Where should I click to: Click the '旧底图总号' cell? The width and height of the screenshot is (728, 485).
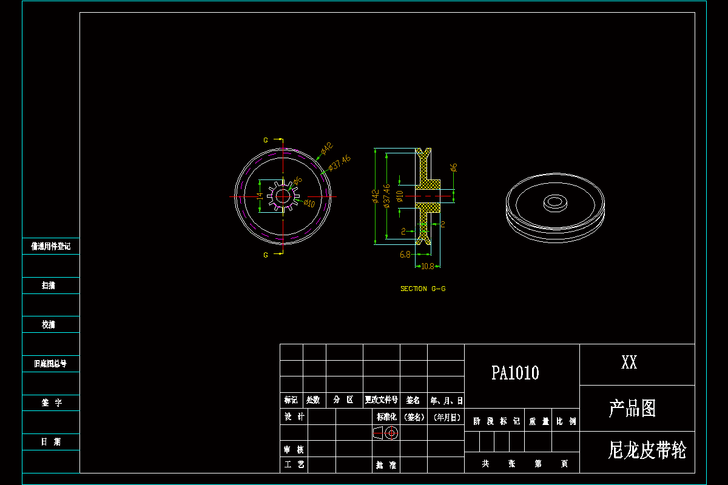pyautogui.click(x=51, y=364)
